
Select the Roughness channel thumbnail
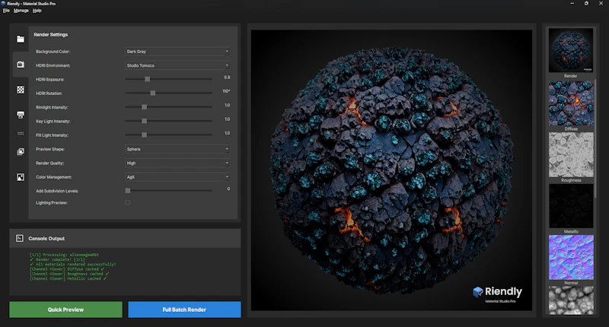(x=571, y=155)
